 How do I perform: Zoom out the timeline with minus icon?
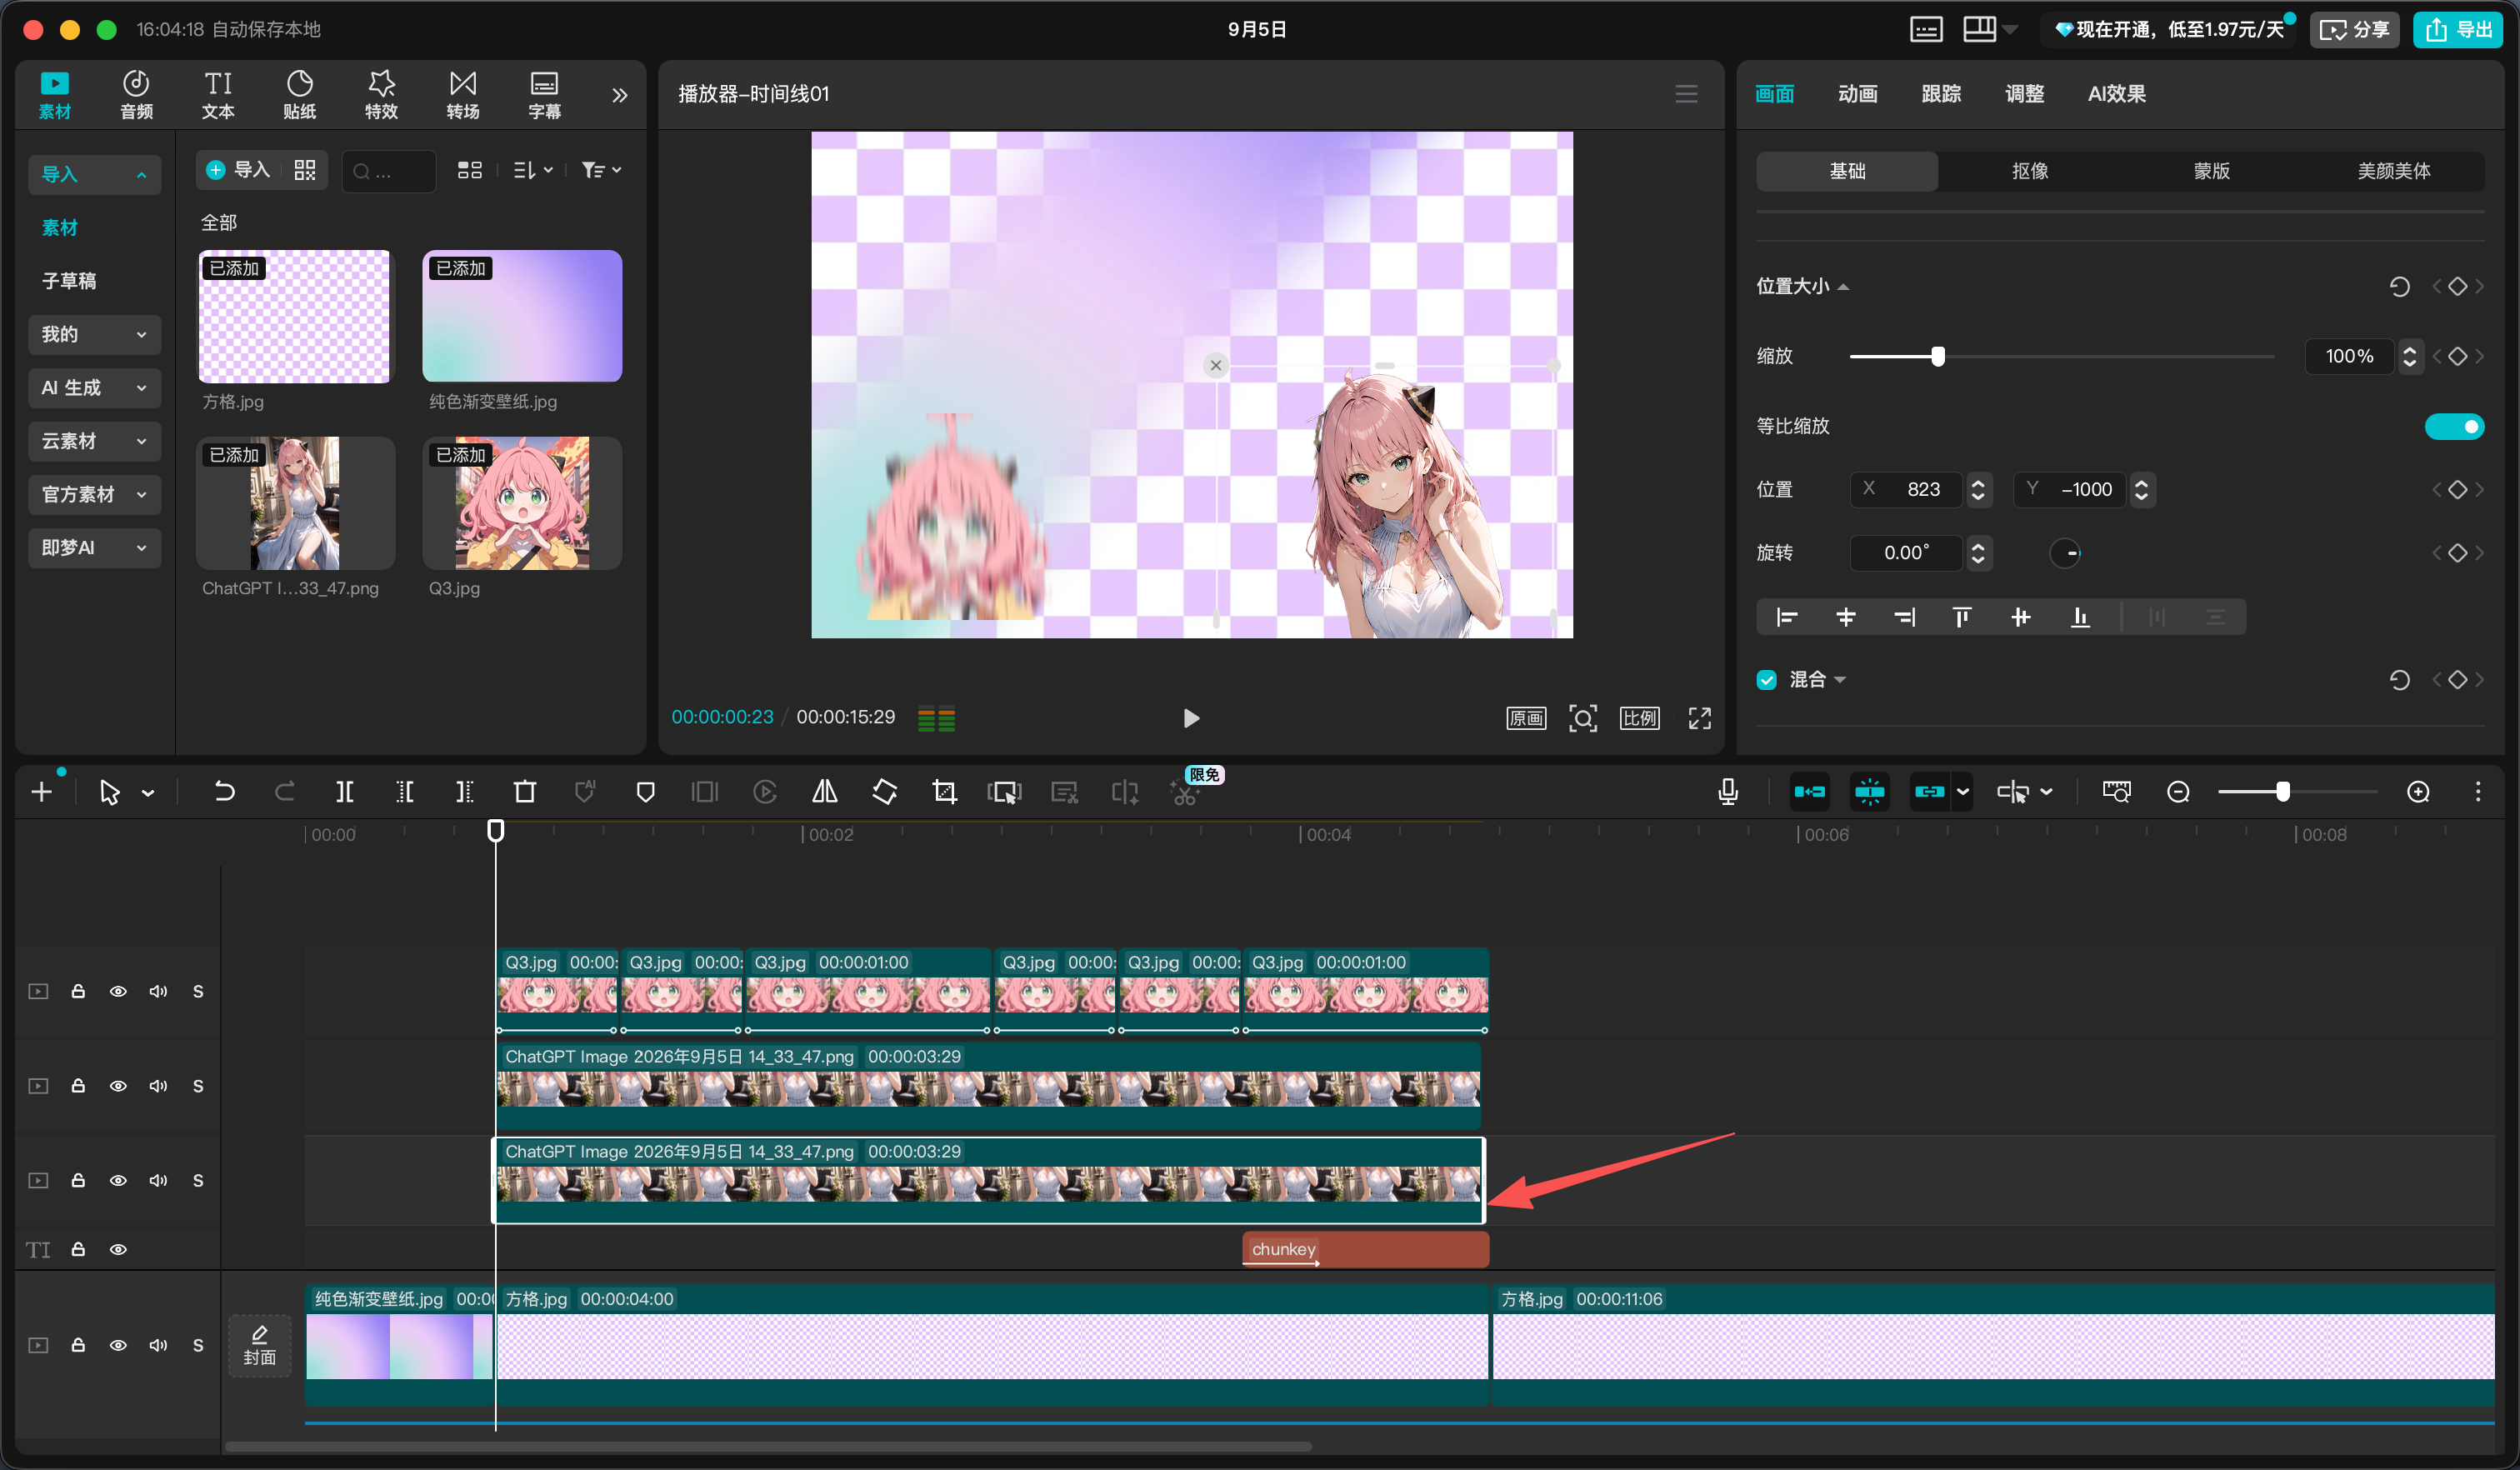(x=2178, y=792)
